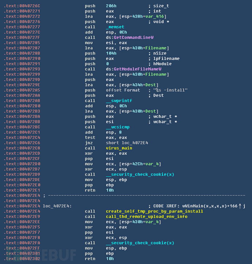
Task: Click __security_check_cookie(x) at 004072D9
Action: pyautogui.click(x=140, y=174)
